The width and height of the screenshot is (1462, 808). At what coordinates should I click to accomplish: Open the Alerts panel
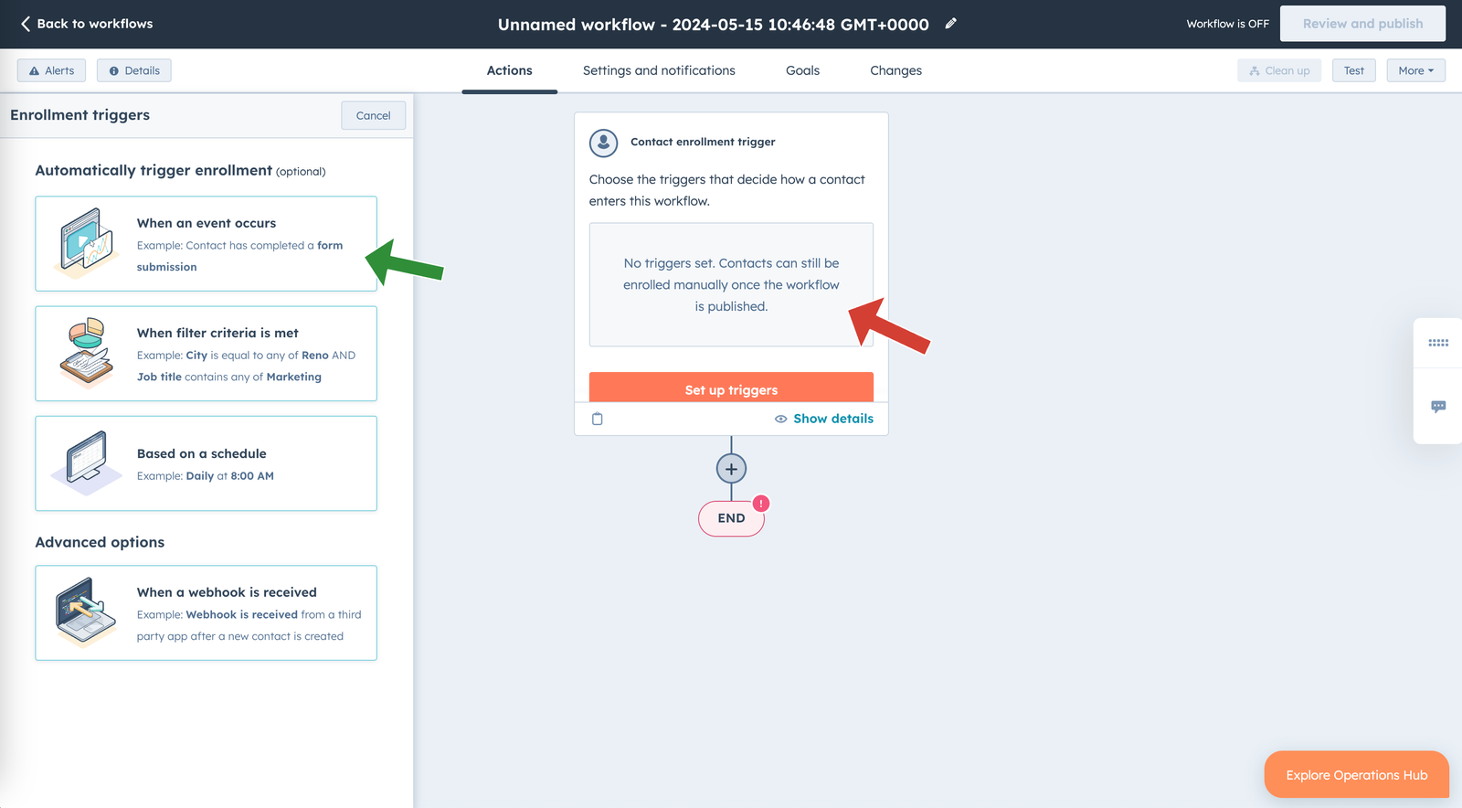click(51, 70)
